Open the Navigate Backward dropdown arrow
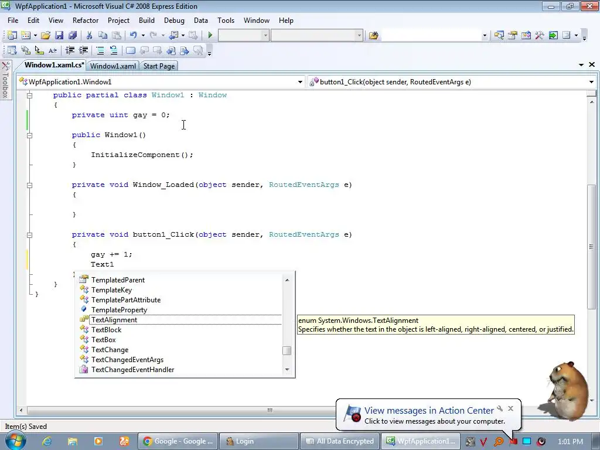600x450 pixels. 183,35
